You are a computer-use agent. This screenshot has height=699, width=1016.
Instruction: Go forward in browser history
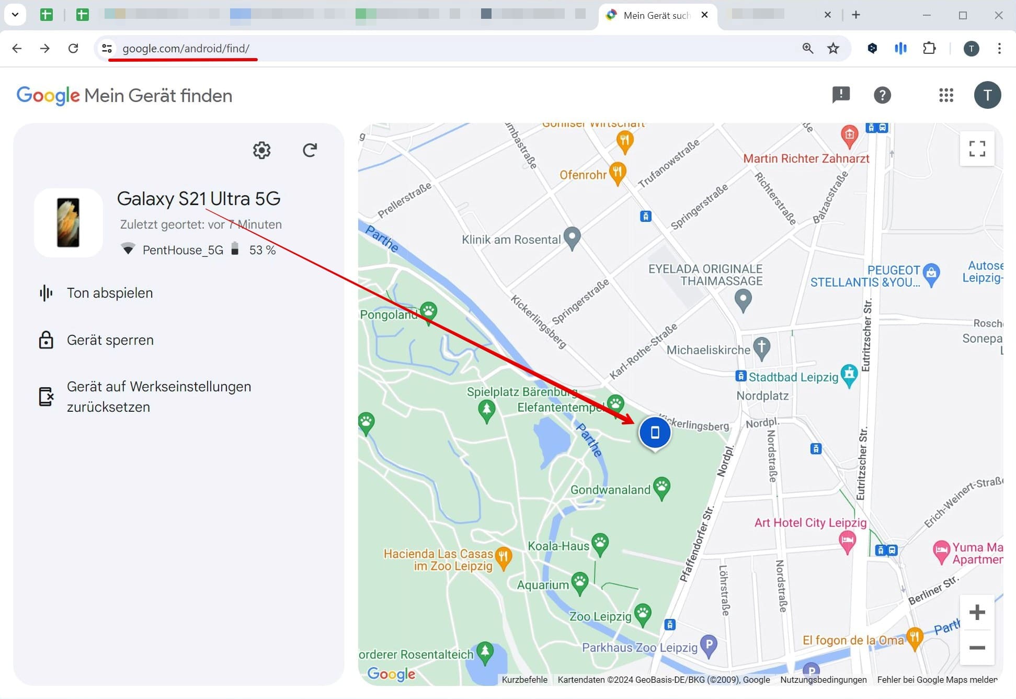click(45, 48)
